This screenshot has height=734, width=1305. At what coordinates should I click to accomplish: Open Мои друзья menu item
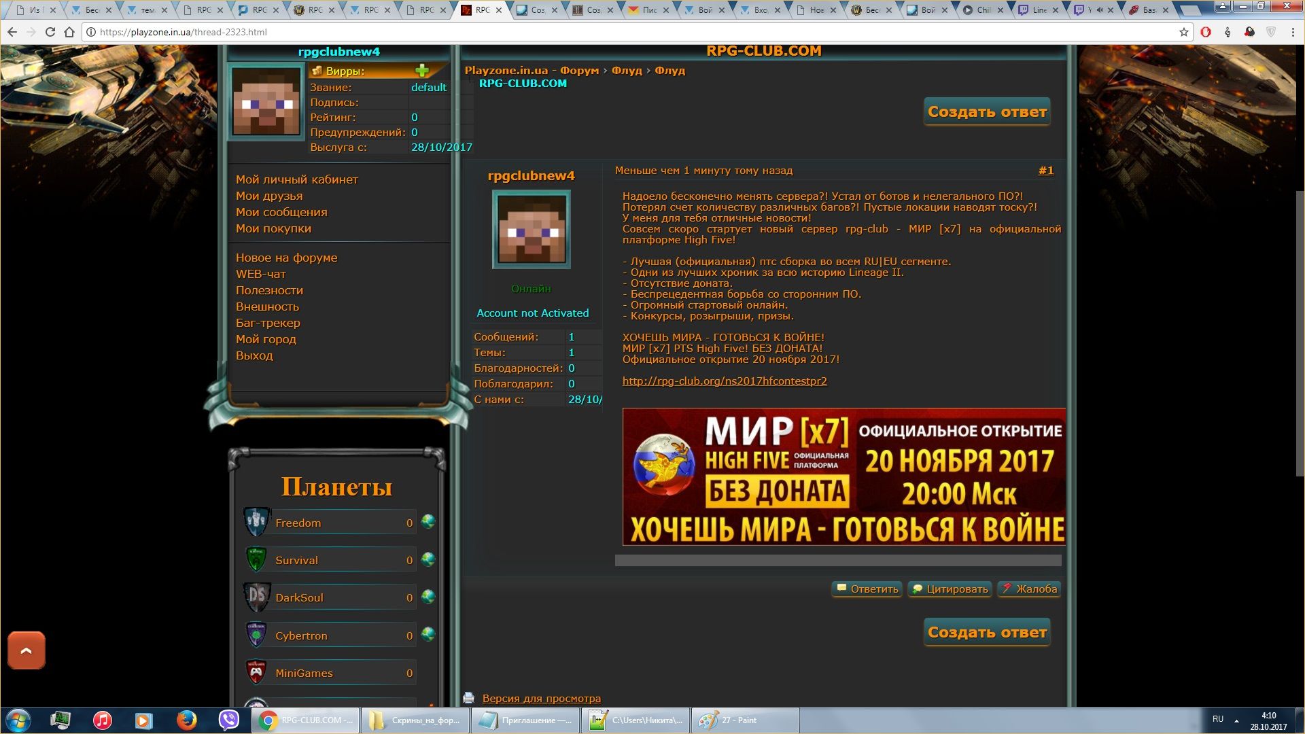tap(269, 196)
